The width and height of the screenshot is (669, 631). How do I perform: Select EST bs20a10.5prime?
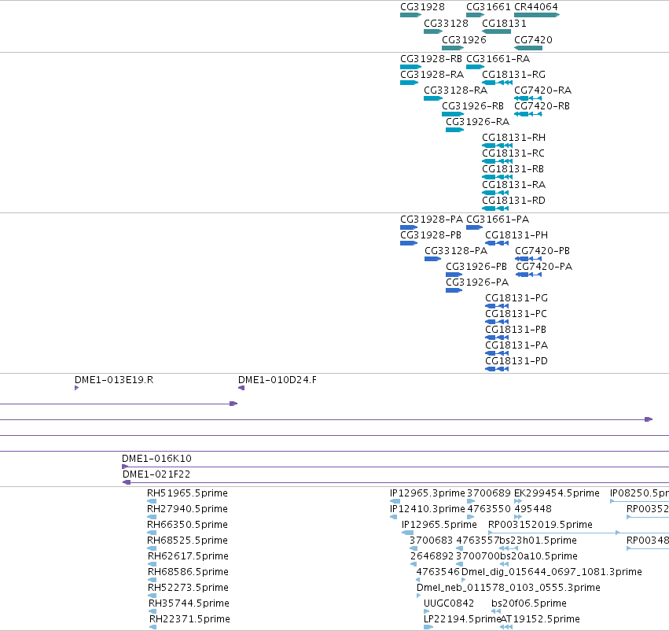pyautogui.click(x=504, y=565)
